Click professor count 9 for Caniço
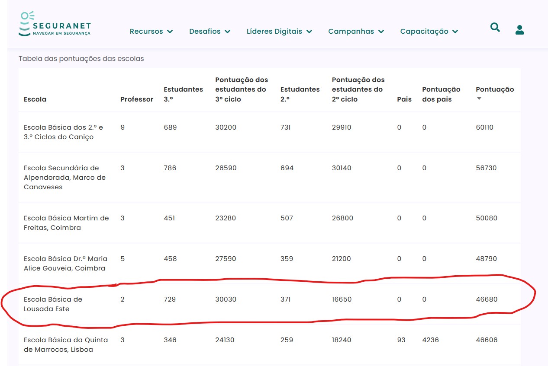Viewport: 548px width, 366px height. pos(122,127)
